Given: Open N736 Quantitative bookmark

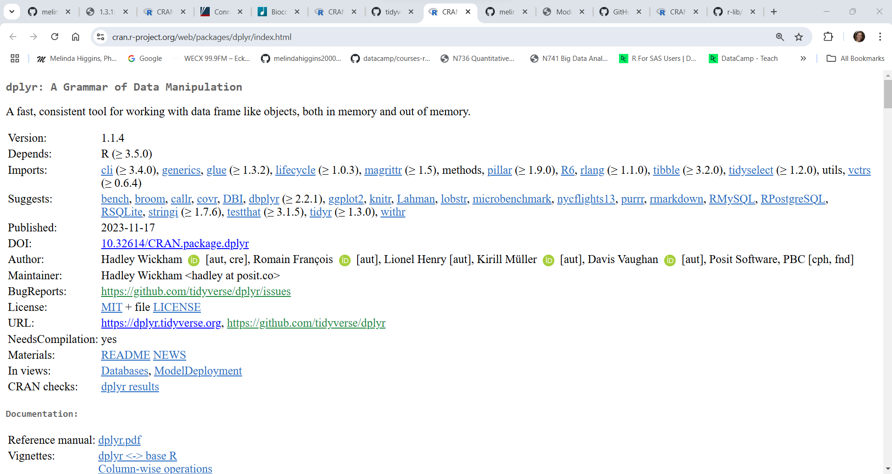Looking at the screenshot, I should (478, 59).
